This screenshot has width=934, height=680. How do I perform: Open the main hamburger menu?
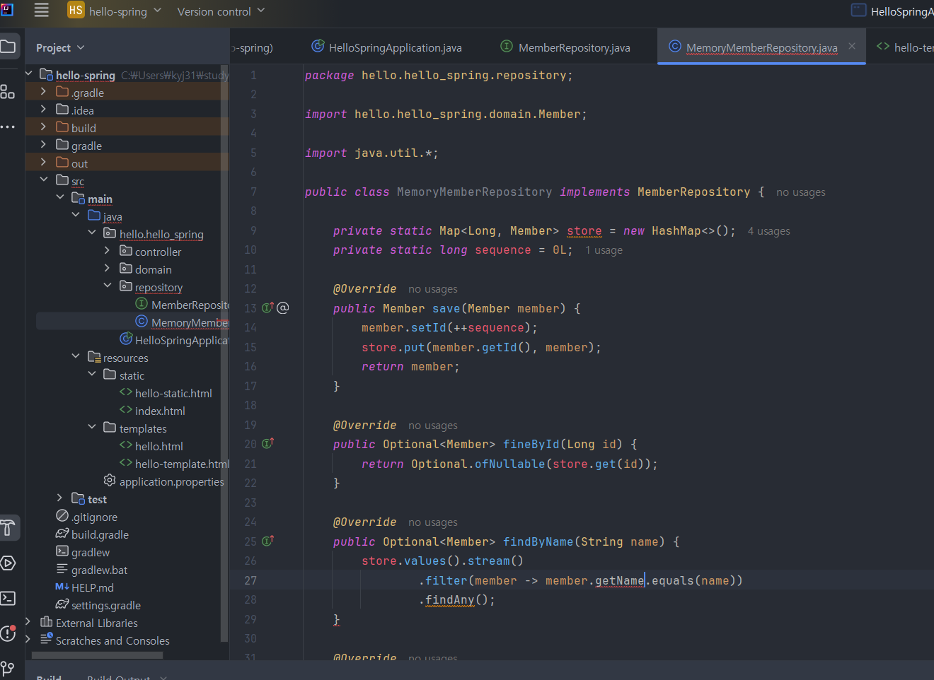[42, 10]
